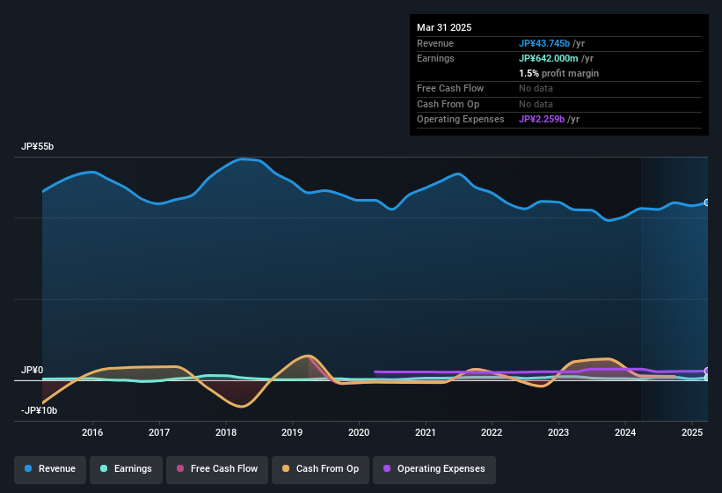Click the 2017 x-axis label
Image resolution: width=722 pixels, height=493 pixels.
159,432
